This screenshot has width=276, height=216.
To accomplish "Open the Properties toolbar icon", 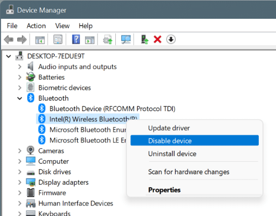I will [x=58, y=39].
